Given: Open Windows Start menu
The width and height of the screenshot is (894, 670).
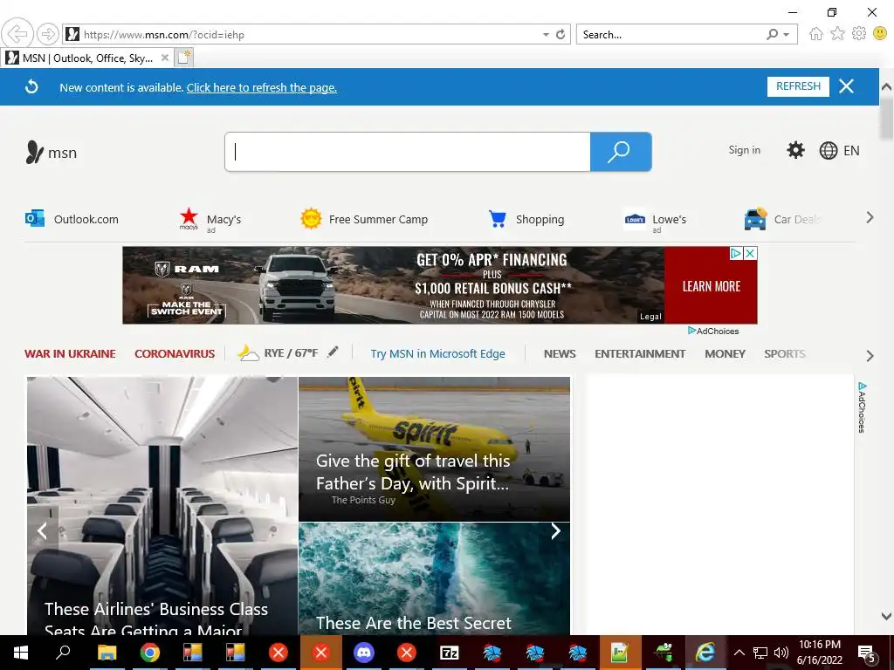Looking at the screenshot, I should [21, 653].
